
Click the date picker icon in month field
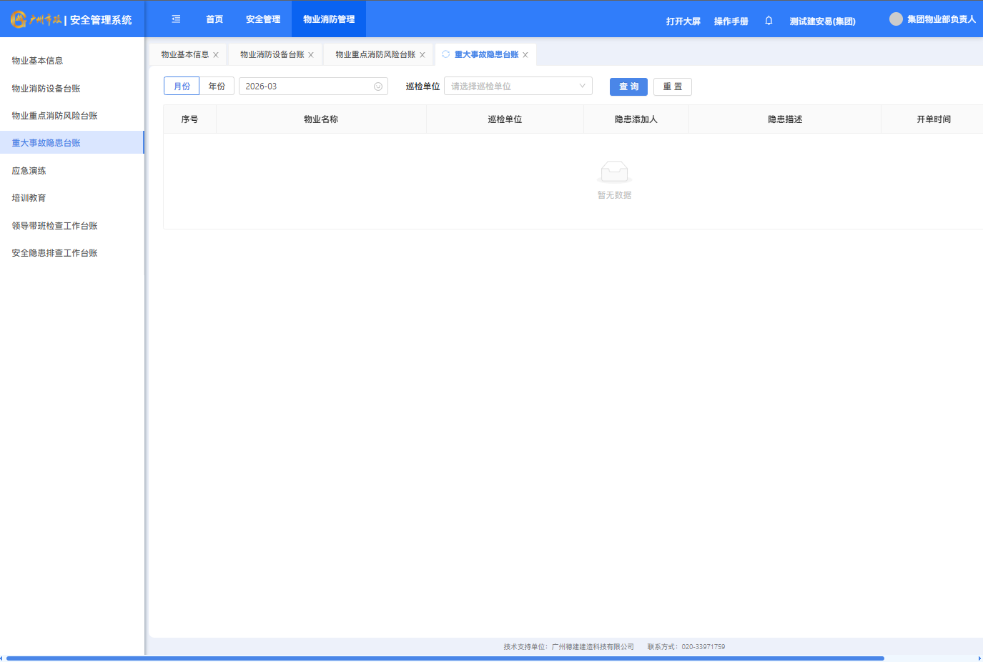coord(378,87)
